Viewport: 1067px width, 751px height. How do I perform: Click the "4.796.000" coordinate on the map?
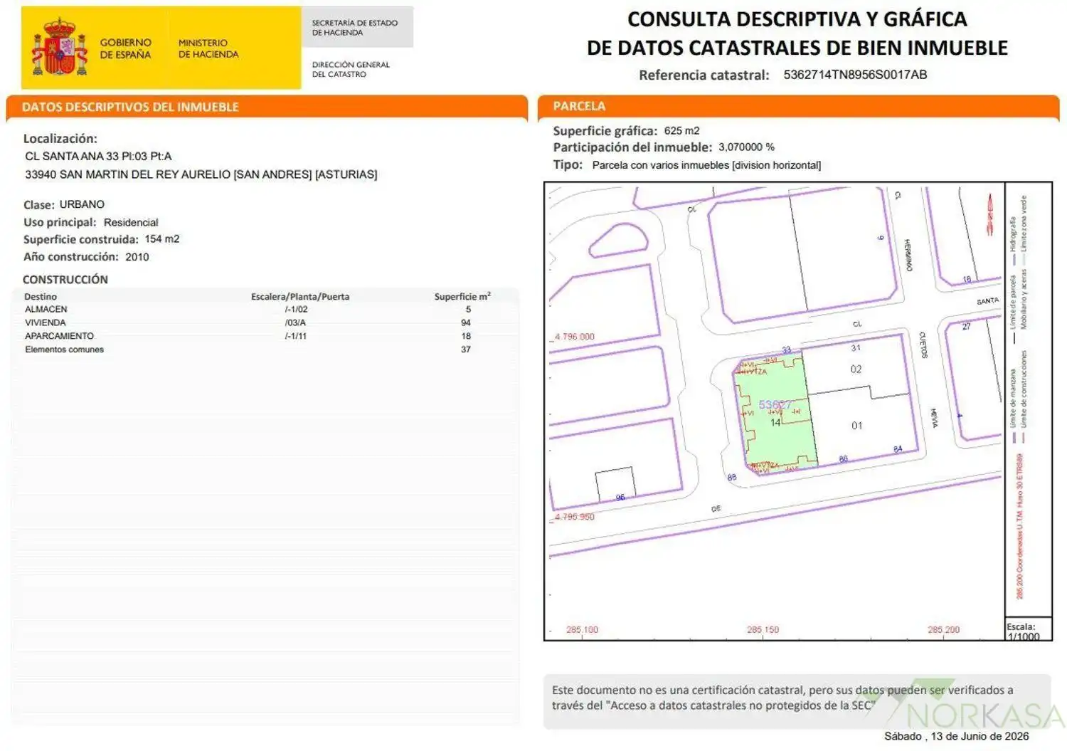575,337
